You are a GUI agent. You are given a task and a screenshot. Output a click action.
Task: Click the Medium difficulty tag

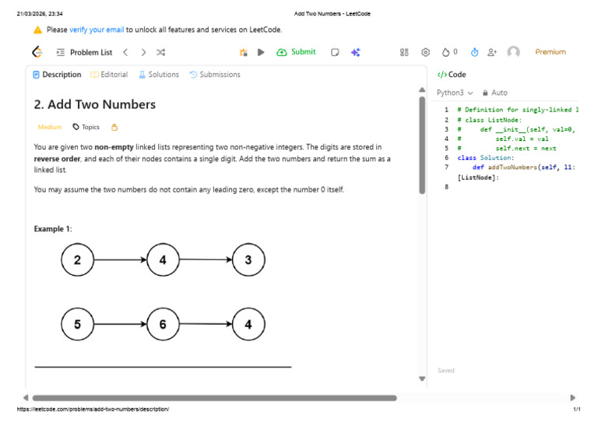(x=50, y=127)
